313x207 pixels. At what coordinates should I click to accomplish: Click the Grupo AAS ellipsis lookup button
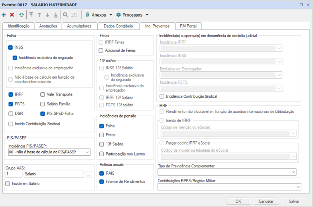click(x=89, y=174)
